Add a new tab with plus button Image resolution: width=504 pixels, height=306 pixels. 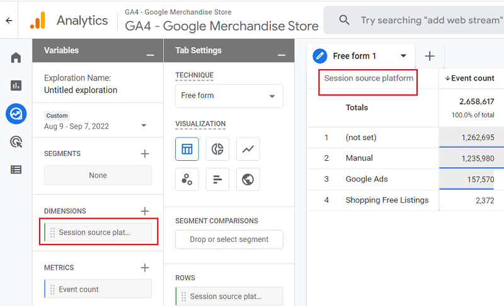[x=430, y=56]
